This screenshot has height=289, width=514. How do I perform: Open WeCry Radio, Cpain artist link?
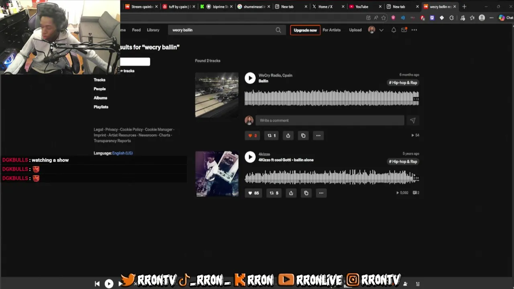pos(275,75)
